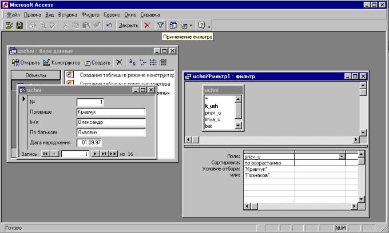This screenshot has height=233, width=389.
Task: Click the По батькові field containing Львович
Action: (111, 132)
